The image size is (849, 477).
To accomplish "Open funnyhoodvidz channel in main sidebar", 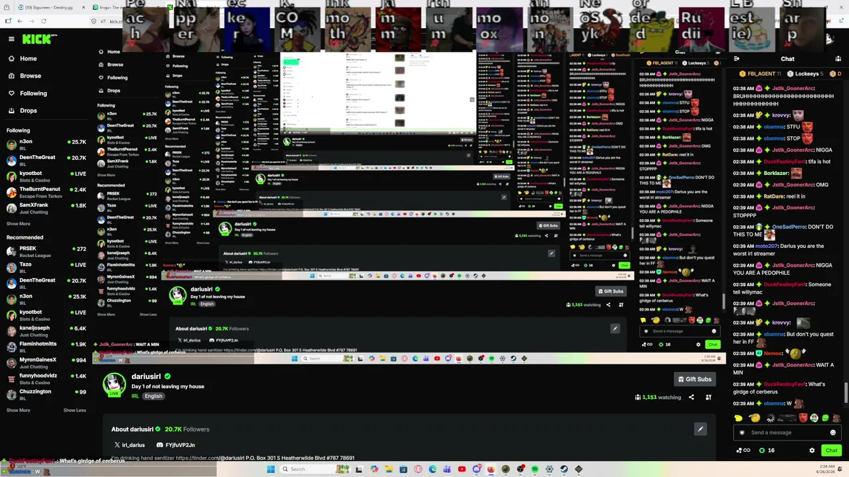I will [x=45, y=378].
